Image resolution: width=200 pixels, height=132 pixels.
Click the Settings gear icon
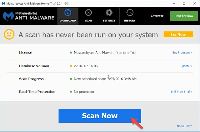click(x=109, y=12)
